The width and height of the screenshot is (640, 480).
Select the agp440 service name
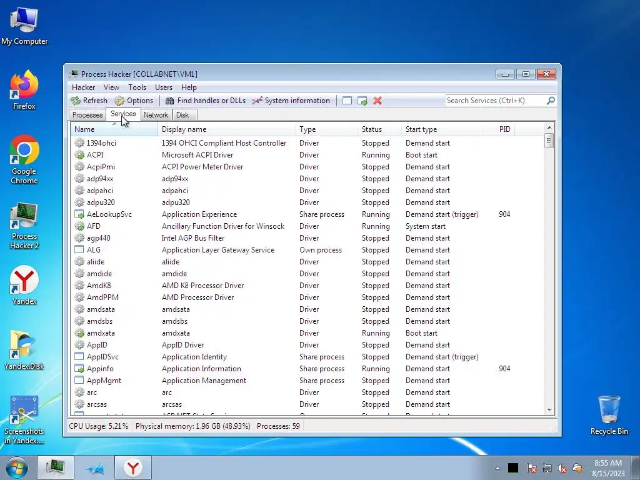tap(98, 238)
